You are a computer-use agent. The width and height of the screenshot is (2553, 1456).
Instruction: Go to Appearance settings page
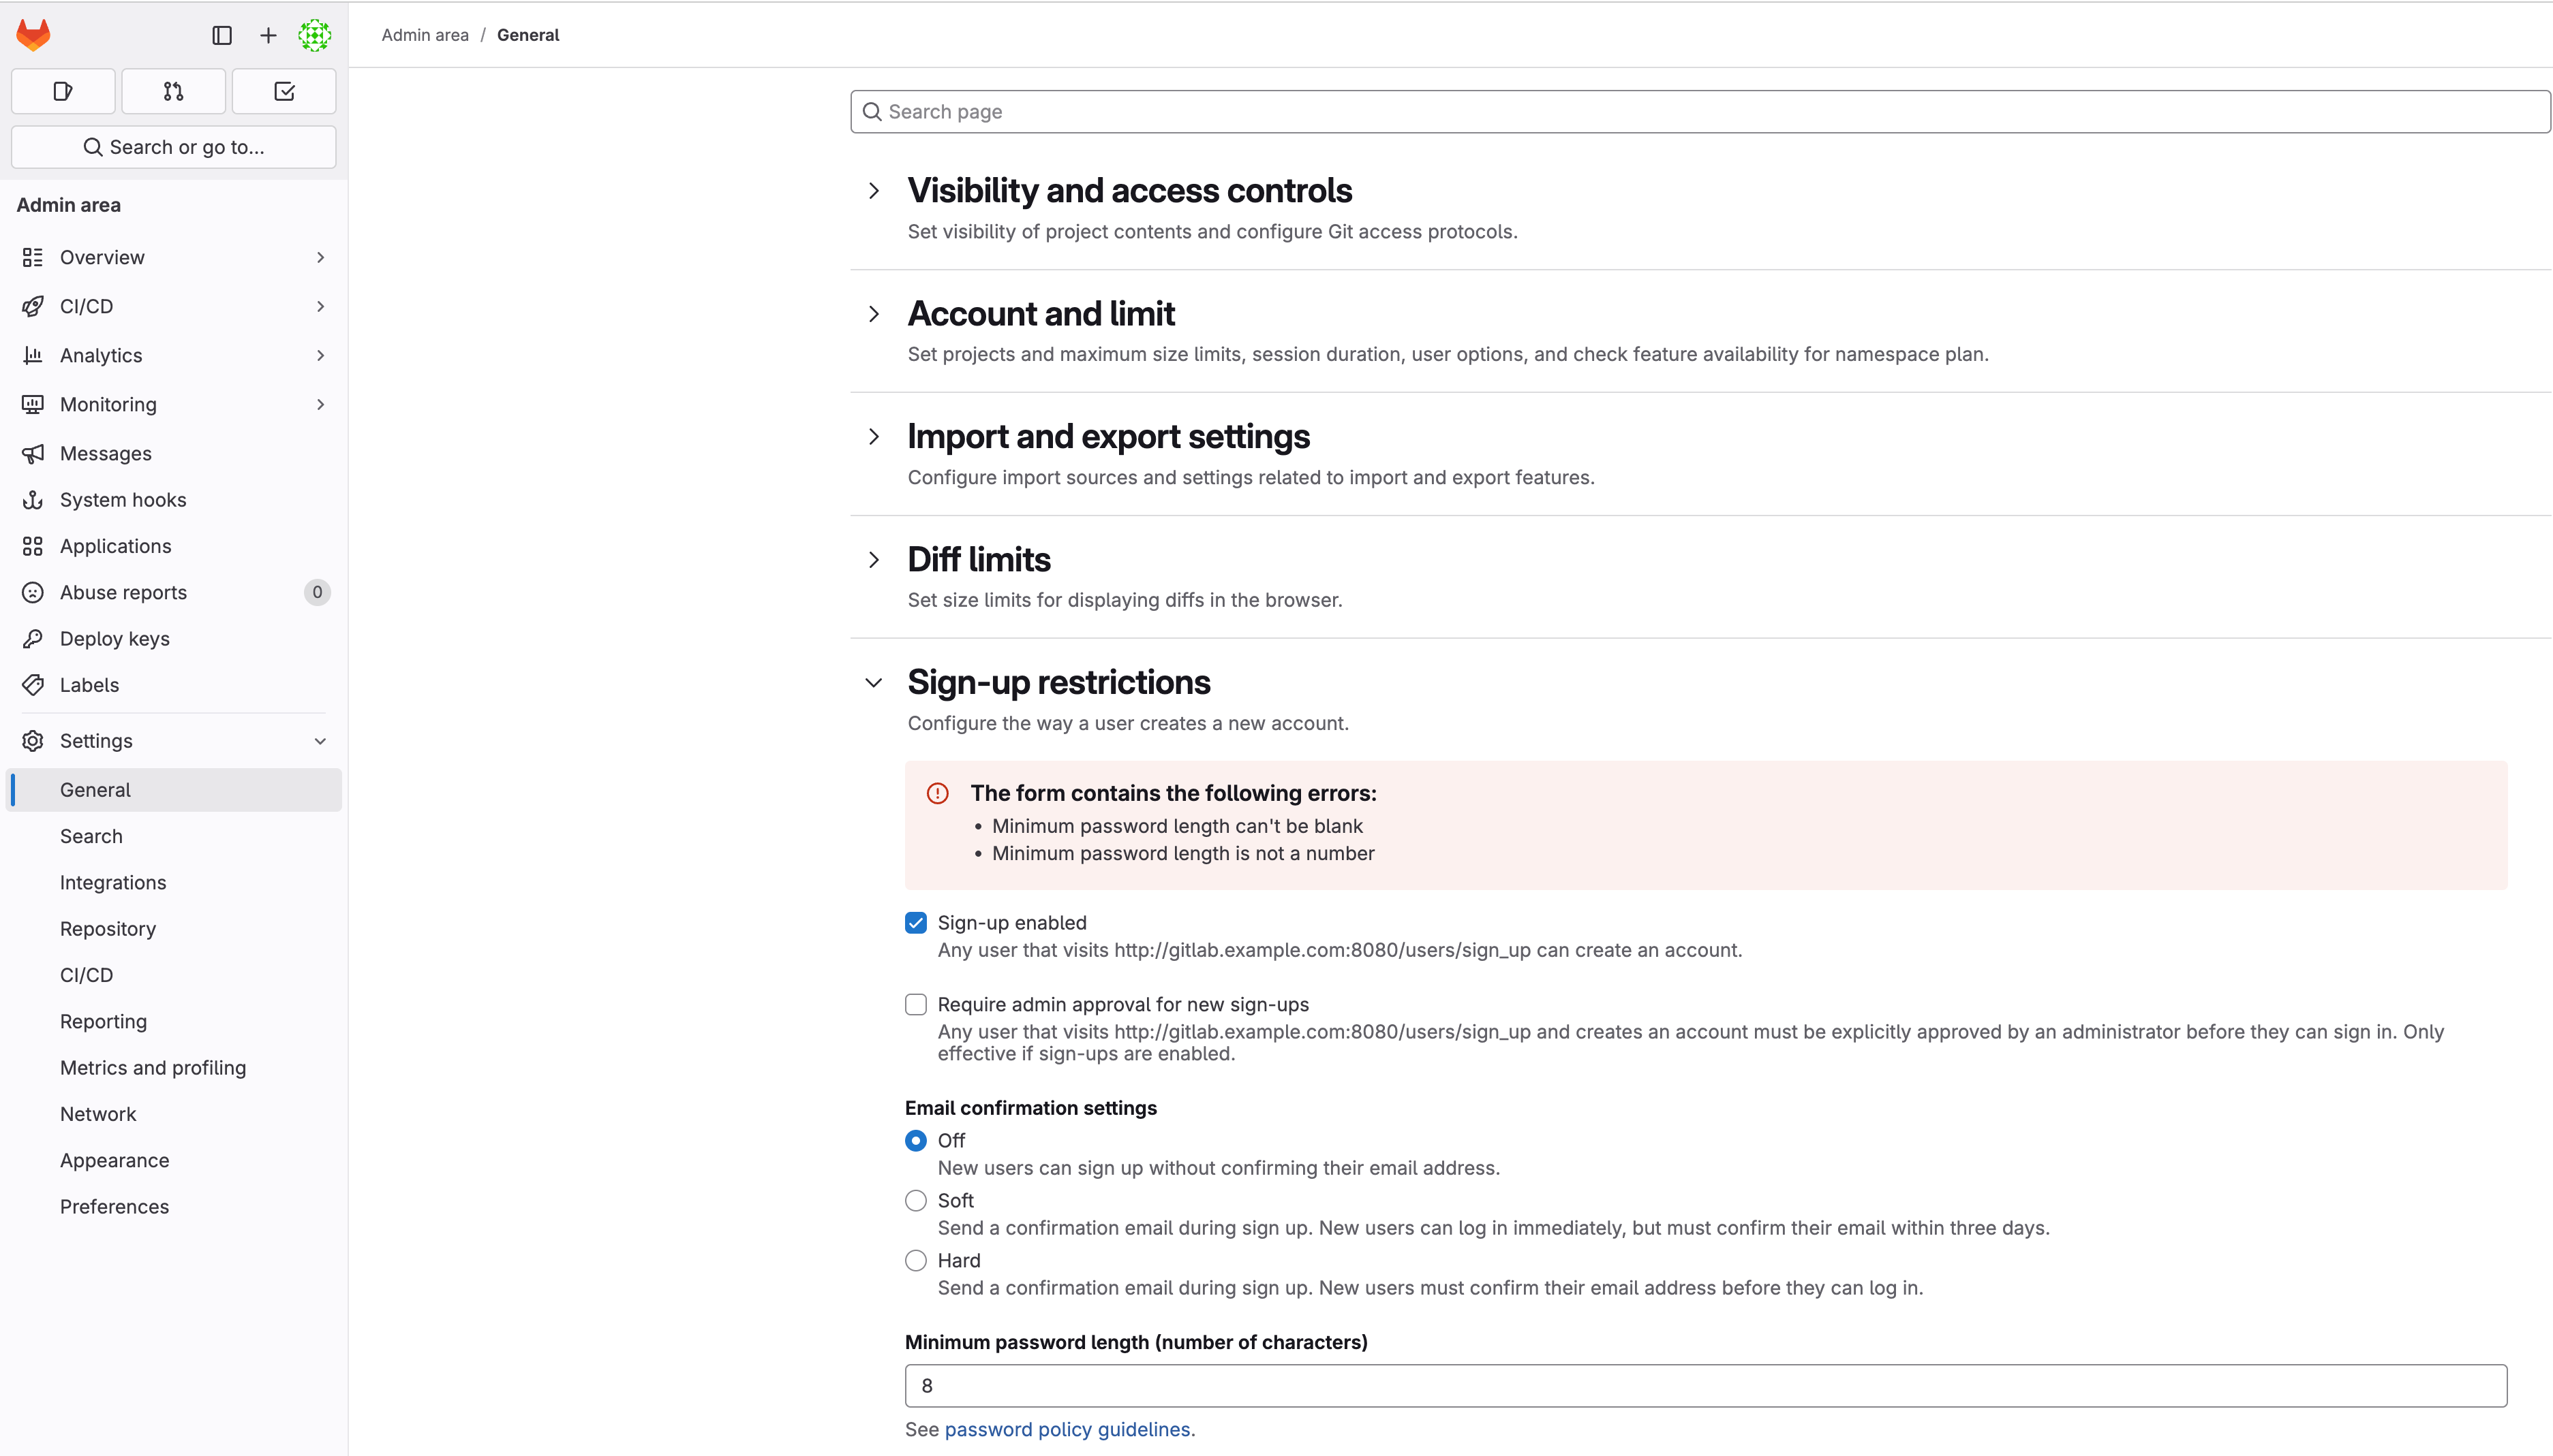[x=114, y=1160]
